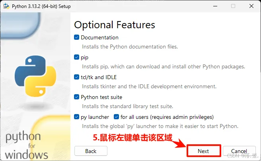This screenshot has width=261, height=161.
Task: Cancel the Python installation
Action: 239,151
